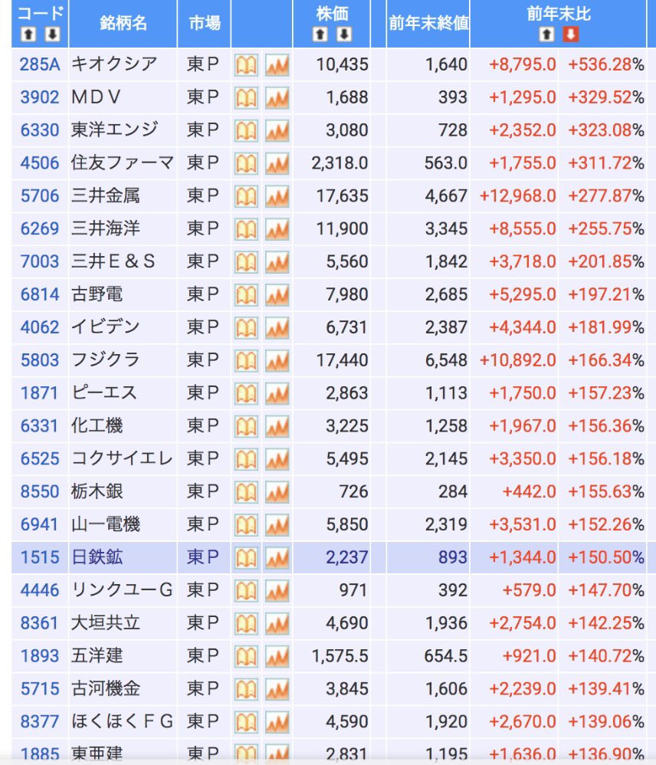656x765 pixels.
Task: Follow the 7003 stock code link
Action: pyautogui.click(x=40, y=262)
